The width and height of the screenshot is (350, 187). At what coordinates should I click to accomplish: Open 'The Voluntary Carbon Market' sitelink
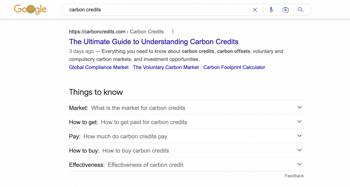pyautogui.click(x=166, y=67)
